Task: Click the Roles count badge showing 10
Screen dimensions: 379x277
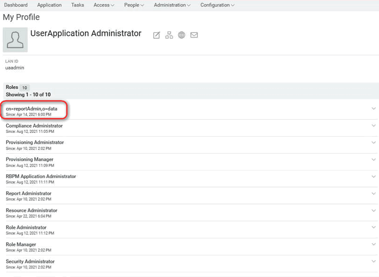Action: click(x=25, y=88)
